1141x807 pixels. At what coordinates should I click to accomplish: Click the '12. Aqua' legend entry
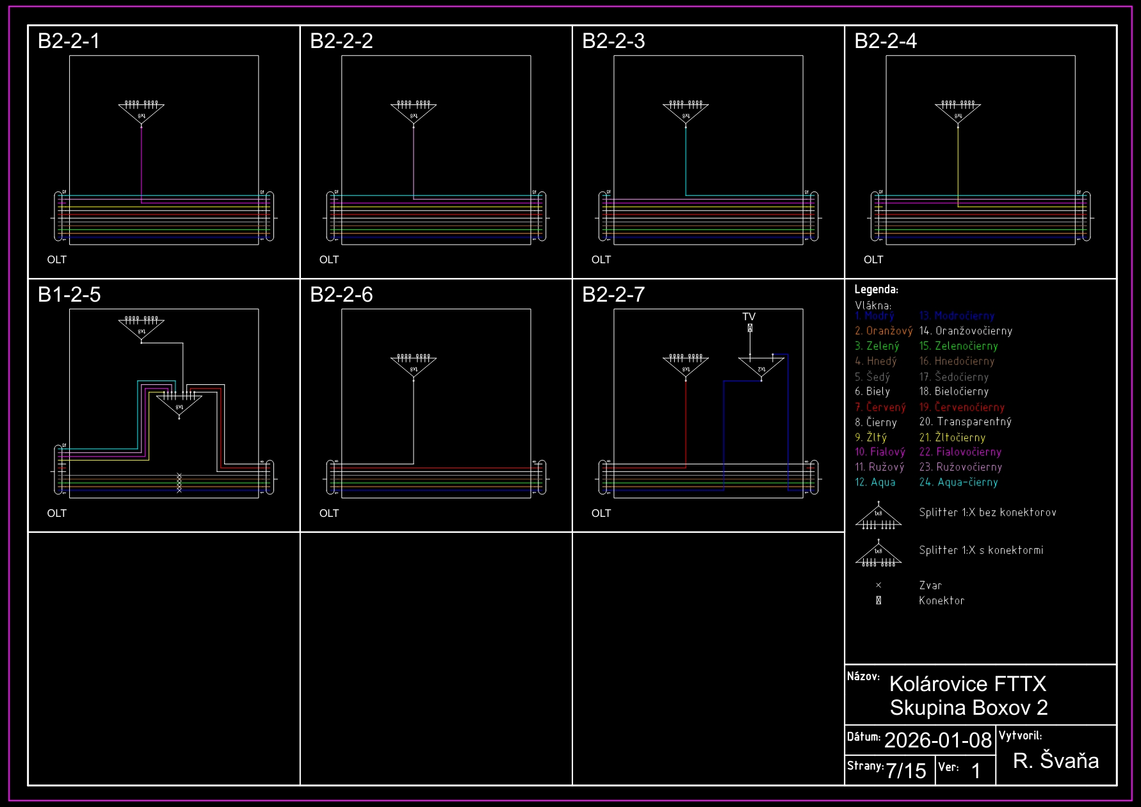875,482
